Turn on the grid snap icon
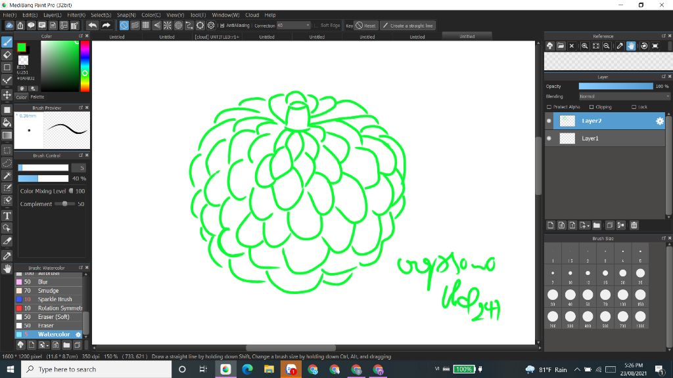 [x=146, y=26]
